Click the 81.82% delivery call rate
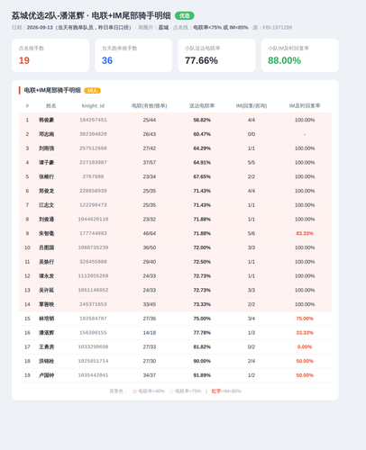Viewport: 366px width, 450px height. pyautogui.click(x=202, y=346)
